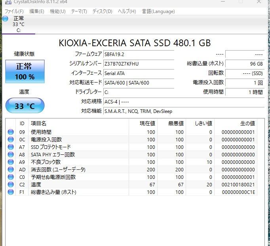
Task: Click the blue status orb beside 正常 drive tab
Action: click(x=5, y=19)
